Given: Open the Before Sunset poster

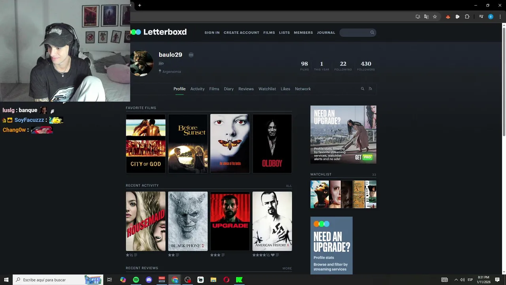Looking at the screenshot, I should (188, 144).
